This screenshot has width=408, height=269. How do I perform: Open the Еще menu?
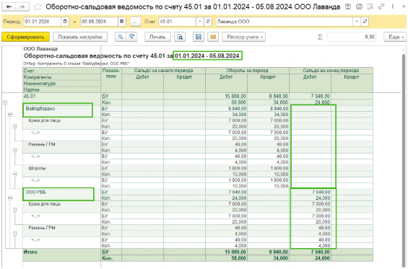point(395,37)
